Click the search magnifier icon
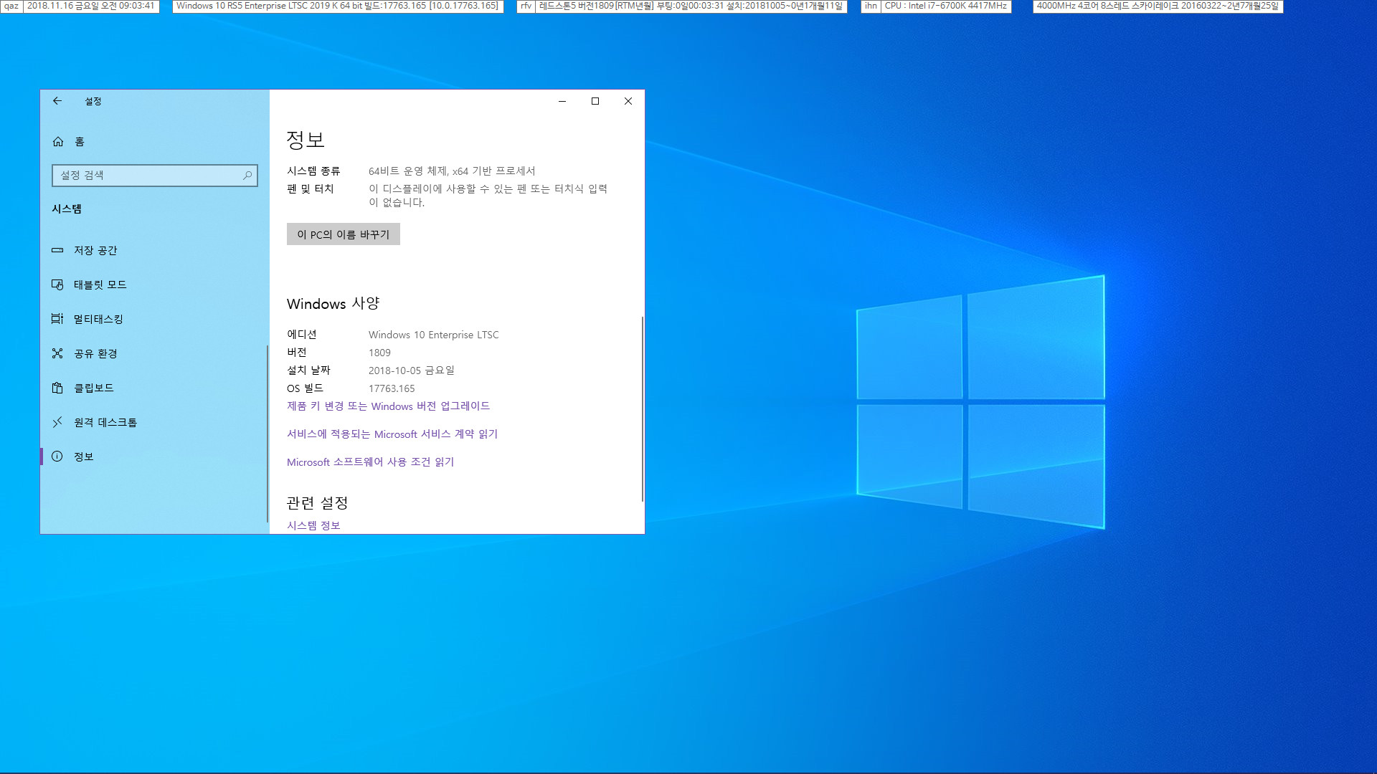Screen dimensions: 1377x774 coord(247,175)
